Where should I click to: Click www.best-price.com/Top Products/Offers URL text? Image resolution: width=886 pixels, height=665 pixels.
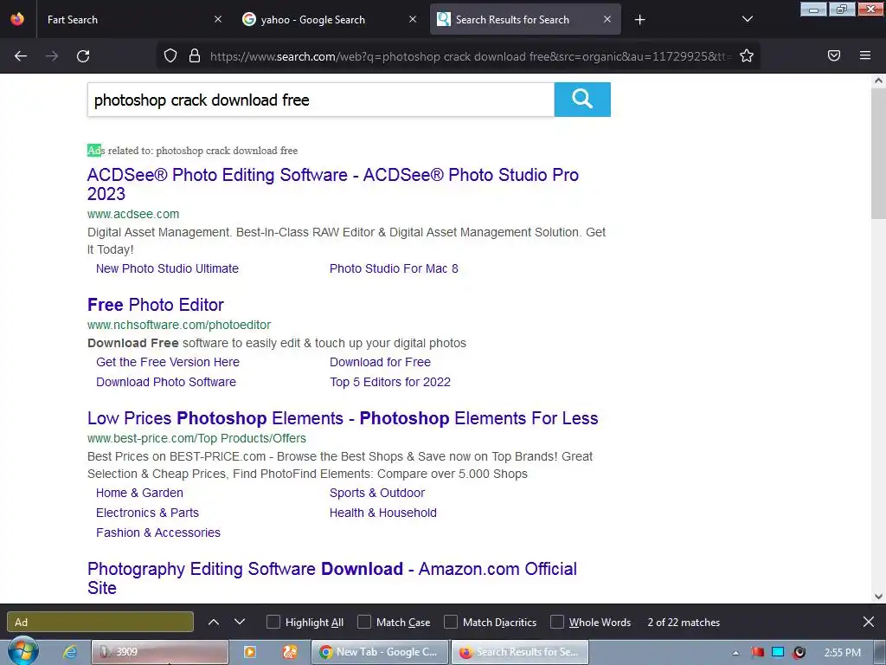point(196,438)
